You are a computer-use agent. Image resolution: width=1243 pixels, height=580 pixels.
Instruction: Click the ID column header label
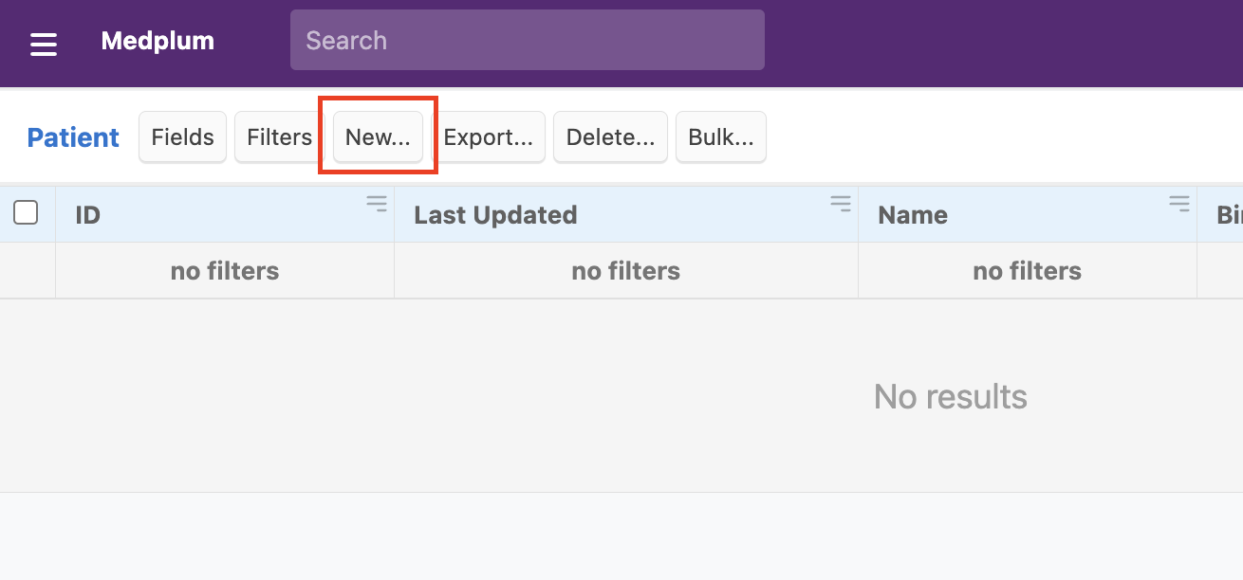(88, 215)
